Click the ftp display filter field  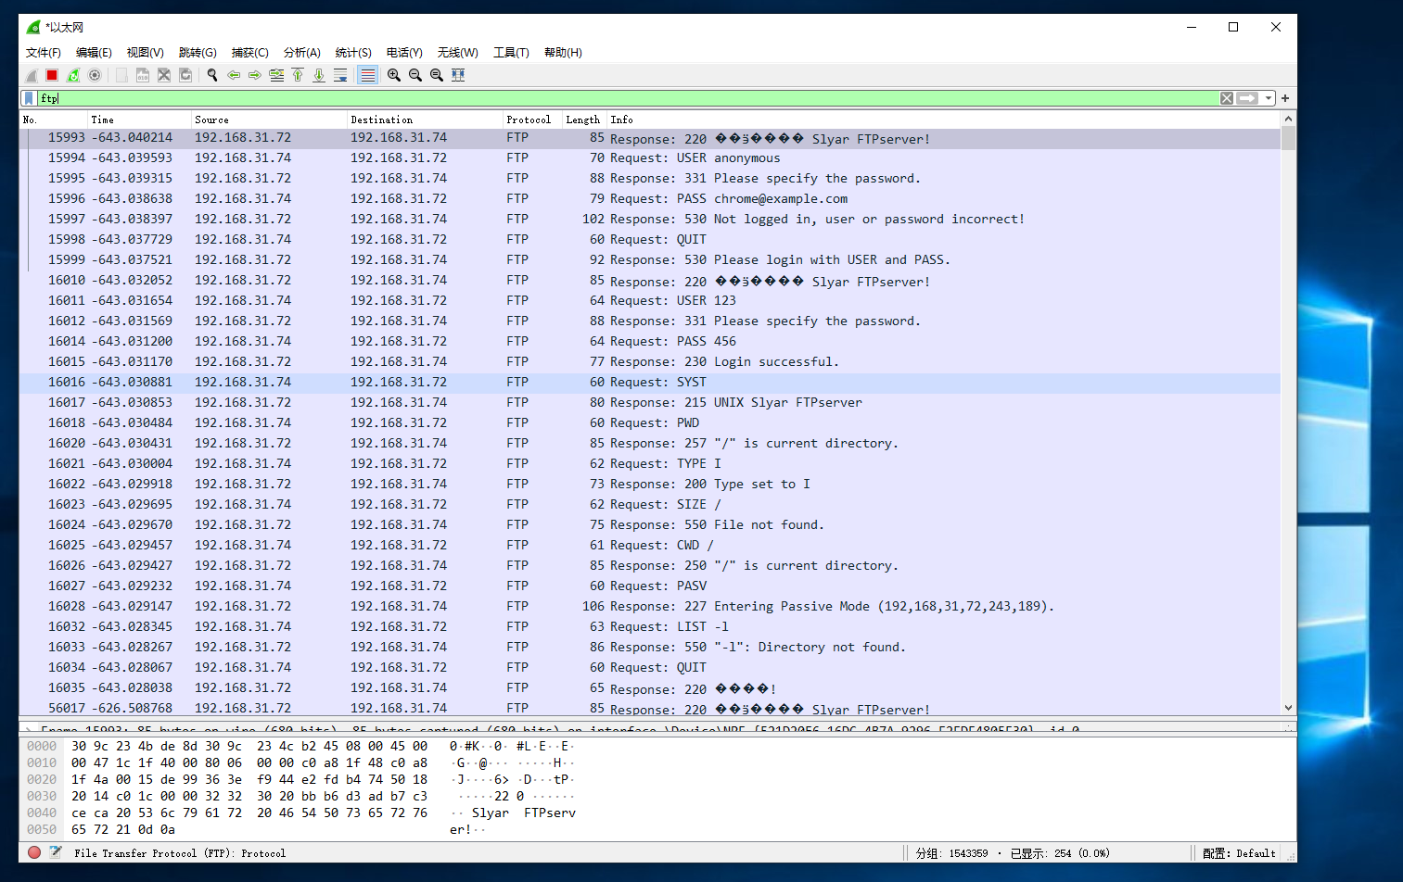629,98
